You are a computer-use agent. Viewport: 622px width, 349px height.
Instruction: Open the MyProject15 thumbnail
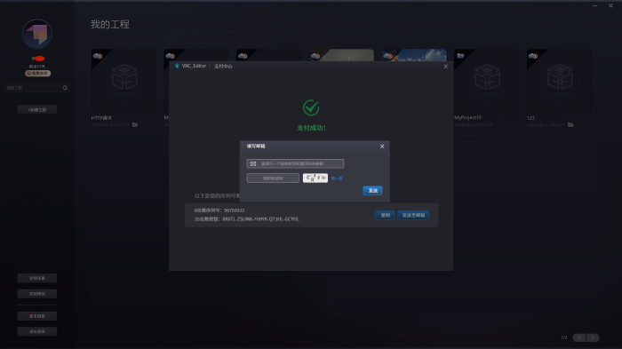coord(486,81)
